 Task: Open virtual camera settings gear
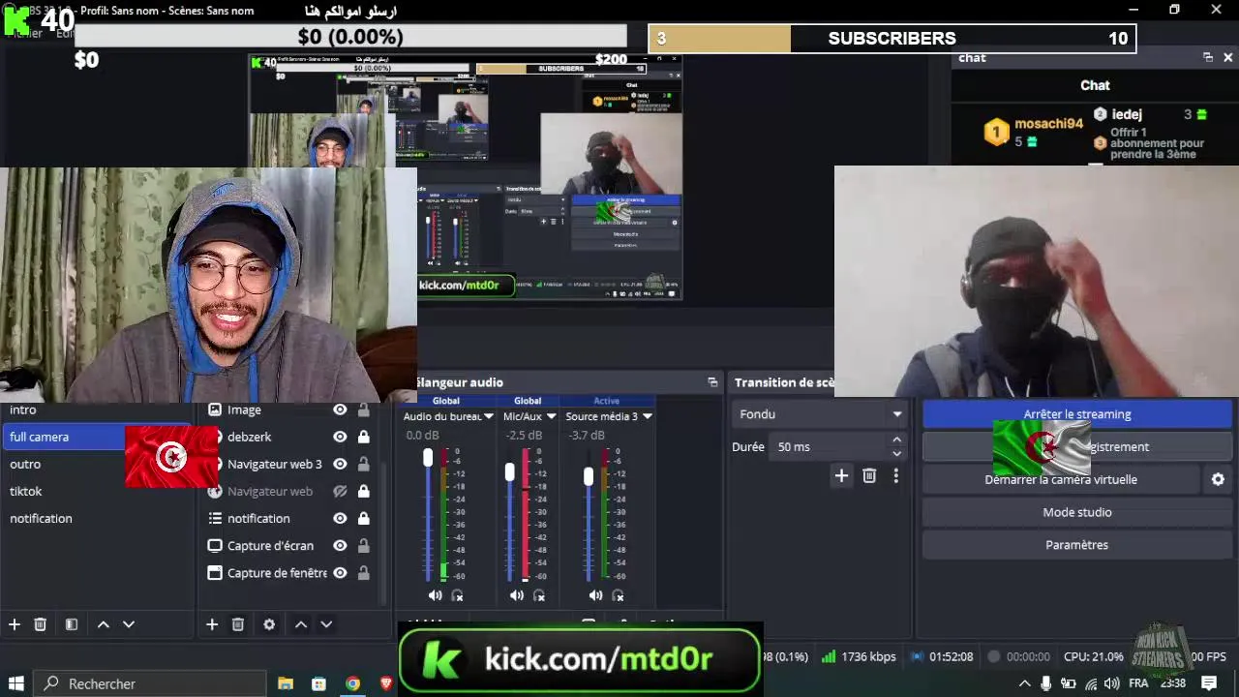(1218, 479)
